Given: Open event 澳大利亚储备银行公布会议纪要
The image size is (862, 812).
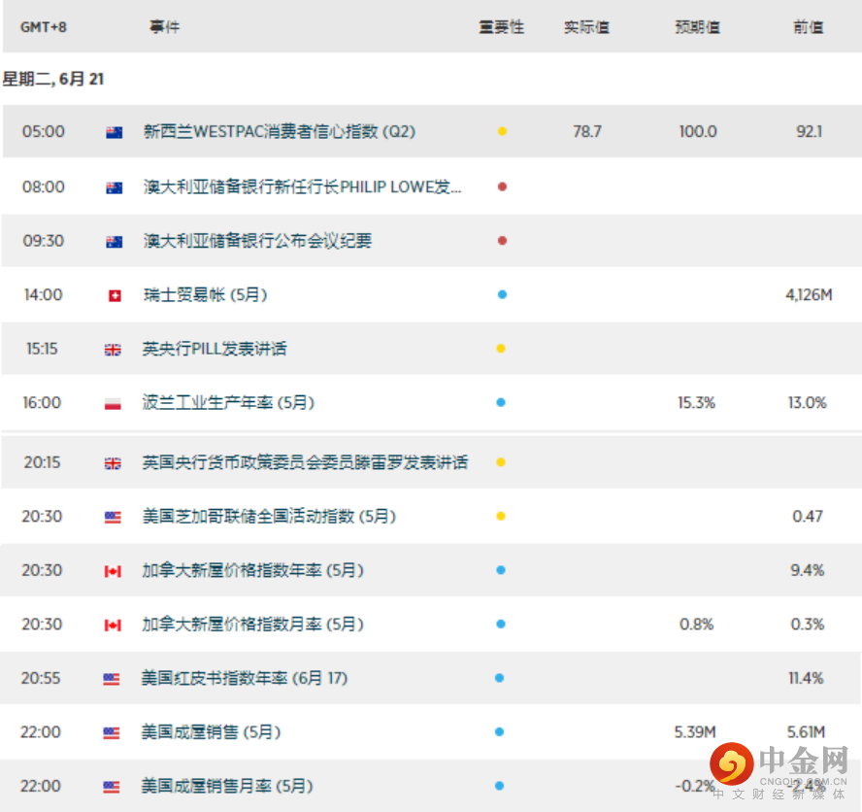Looking at the screenshot, I should (x=257, y=242).
